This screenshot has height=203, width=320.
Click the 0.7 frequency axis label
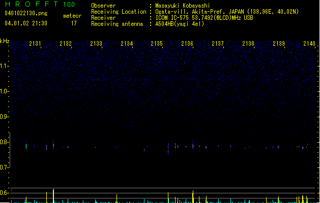coord(4,167)
